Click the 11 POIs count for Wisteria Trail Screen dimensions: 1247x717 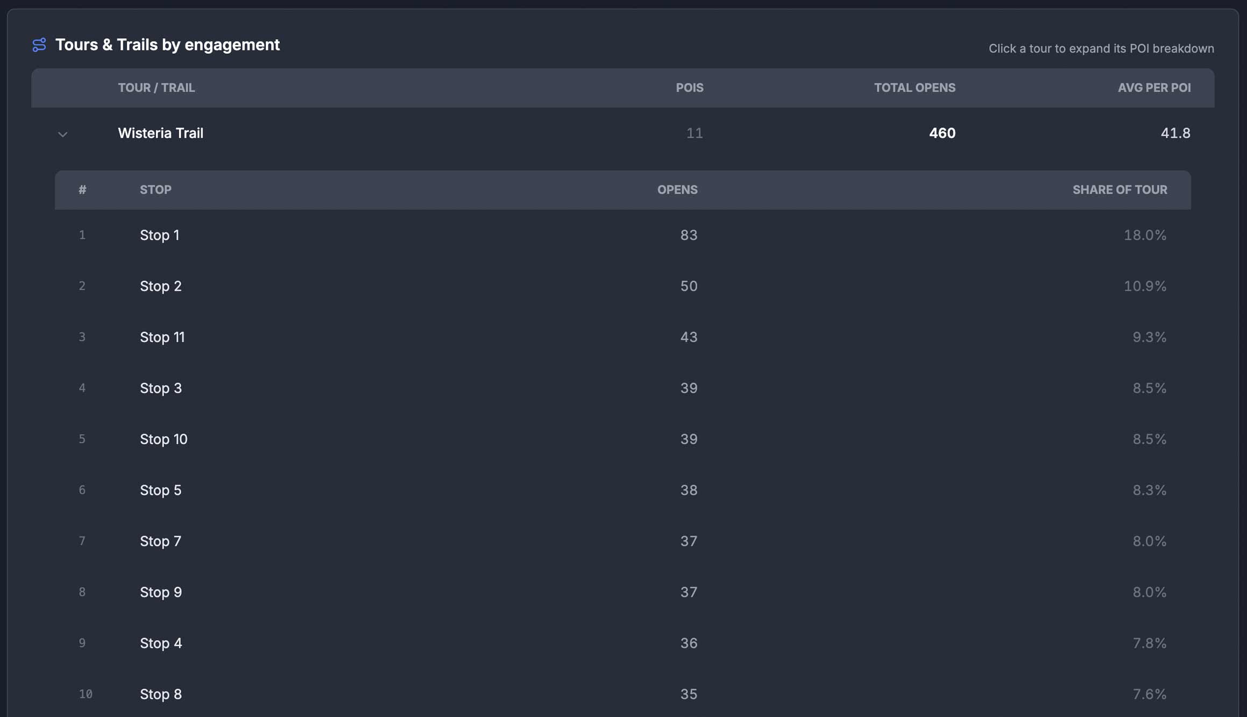coord(695,133)
